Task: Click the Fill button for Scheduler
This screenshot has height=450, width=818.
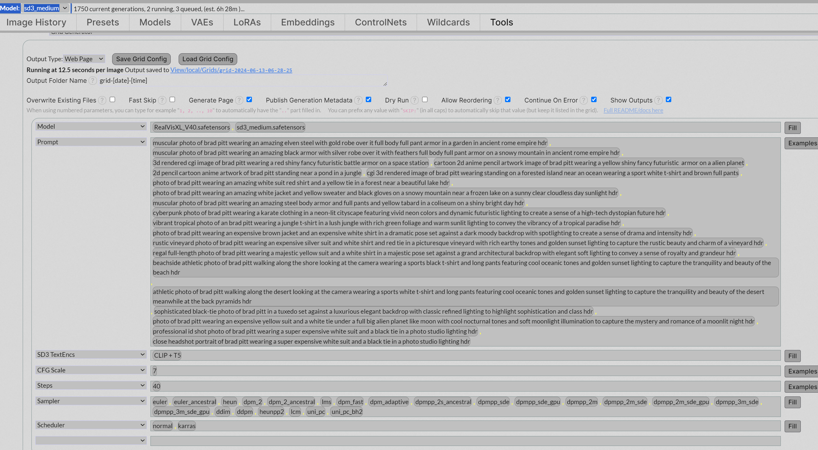Action: click(792, 426)
